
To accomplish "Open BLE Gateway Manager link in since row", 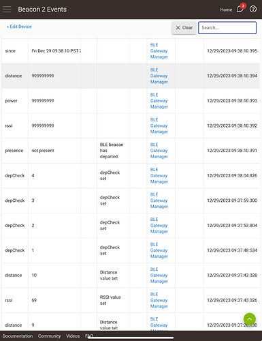I will pyautogui.click(x=159, y=51).
